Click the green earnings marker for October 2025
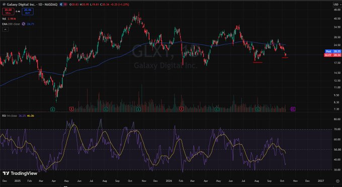Image resolution: width=342 pixels, height=187 pixels. [139, 109]
